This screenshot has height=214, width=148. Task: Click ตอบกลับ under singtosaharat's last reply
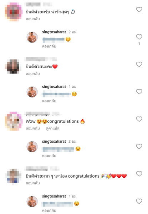(49, 210)
